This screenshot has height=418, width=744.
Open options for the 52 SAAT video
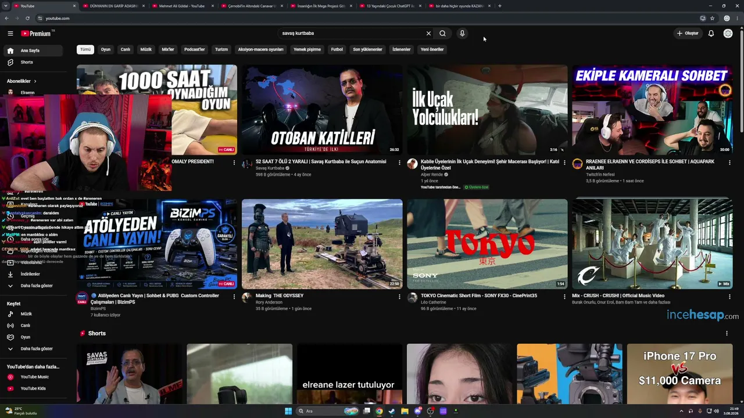399,163
